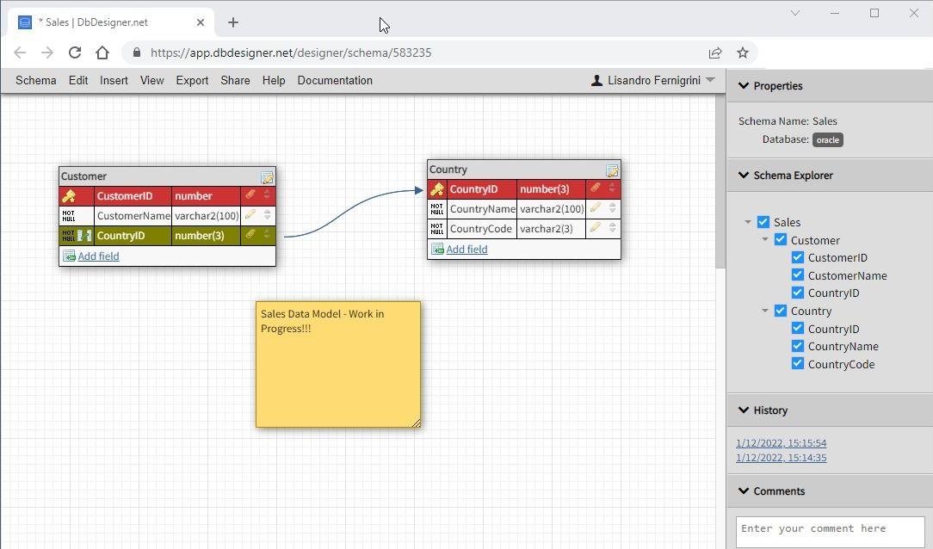Open a new browser tab

233,22
